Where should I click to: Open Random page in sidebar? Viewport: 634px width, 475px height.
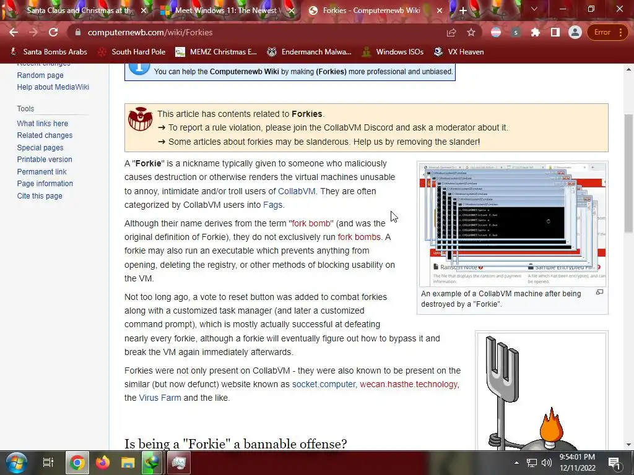40,75
